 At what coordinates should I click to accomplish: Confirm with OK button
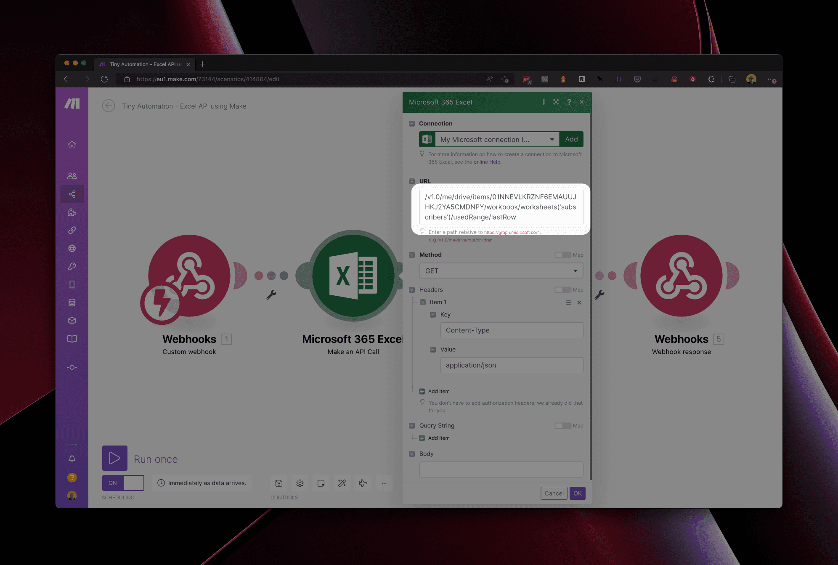pyautogui.click(x=578, y=493)
